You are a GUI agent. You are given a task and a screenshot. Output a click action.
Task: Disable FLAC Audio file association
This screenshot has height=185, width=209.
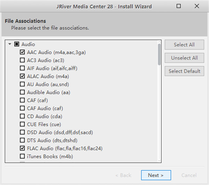coord(23,148)
